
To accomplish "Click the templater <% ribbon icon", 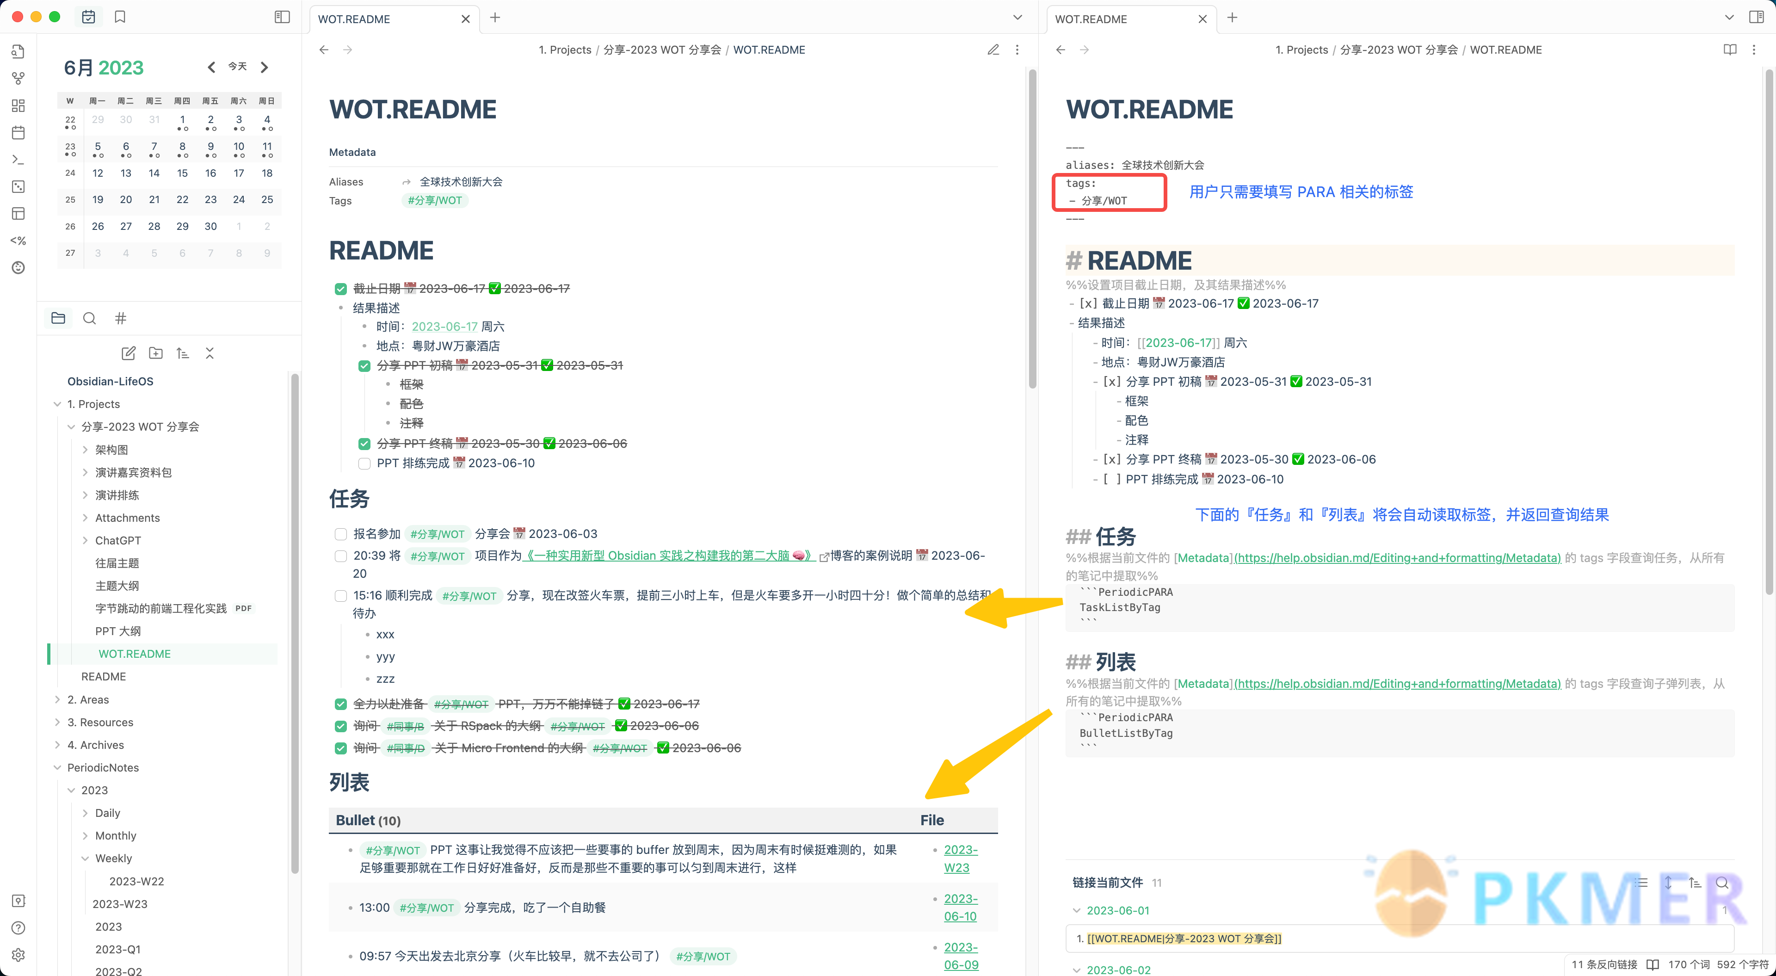I will pos(18,241).
